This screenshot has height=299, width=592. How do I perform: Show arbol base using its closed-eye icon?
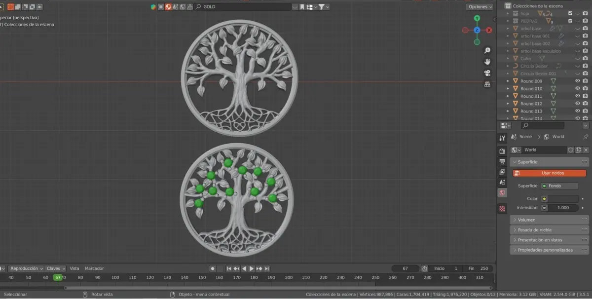tap(578, 29)
